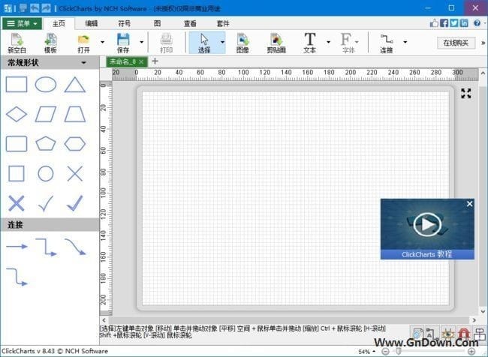Screen dimensions: 488x357
Task: Add the ellipse shape
Action: (x=46, y=84)
